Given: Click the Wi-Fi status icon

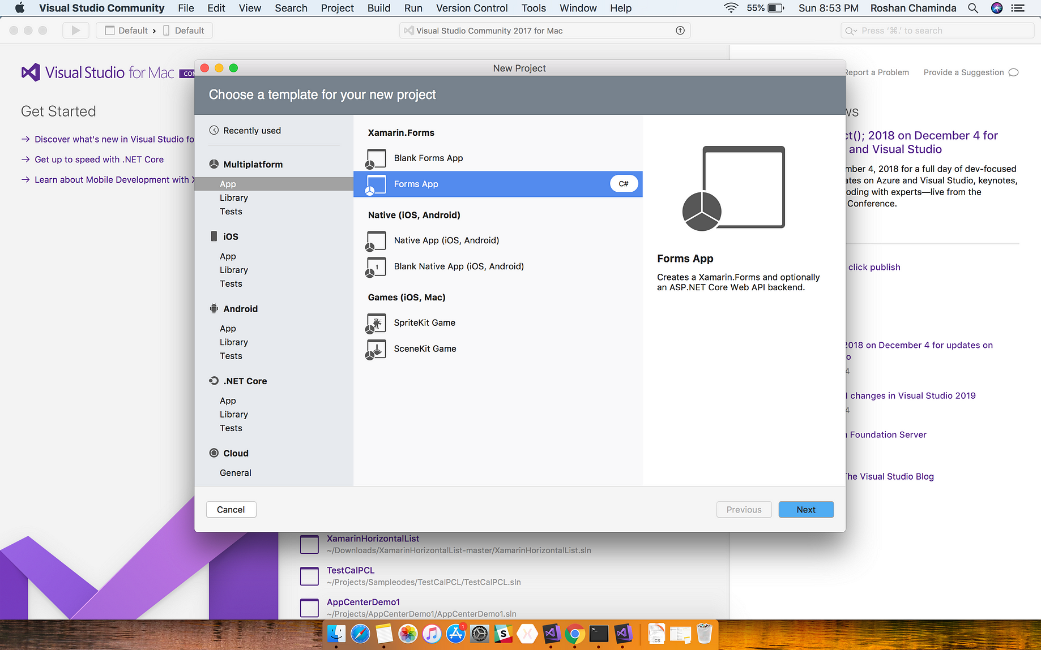Looking at the screenshot, I should [731, 8].
